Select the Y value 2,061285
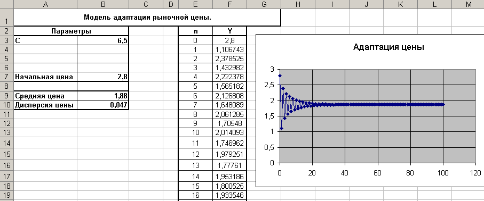 click(x=229, y=114)
